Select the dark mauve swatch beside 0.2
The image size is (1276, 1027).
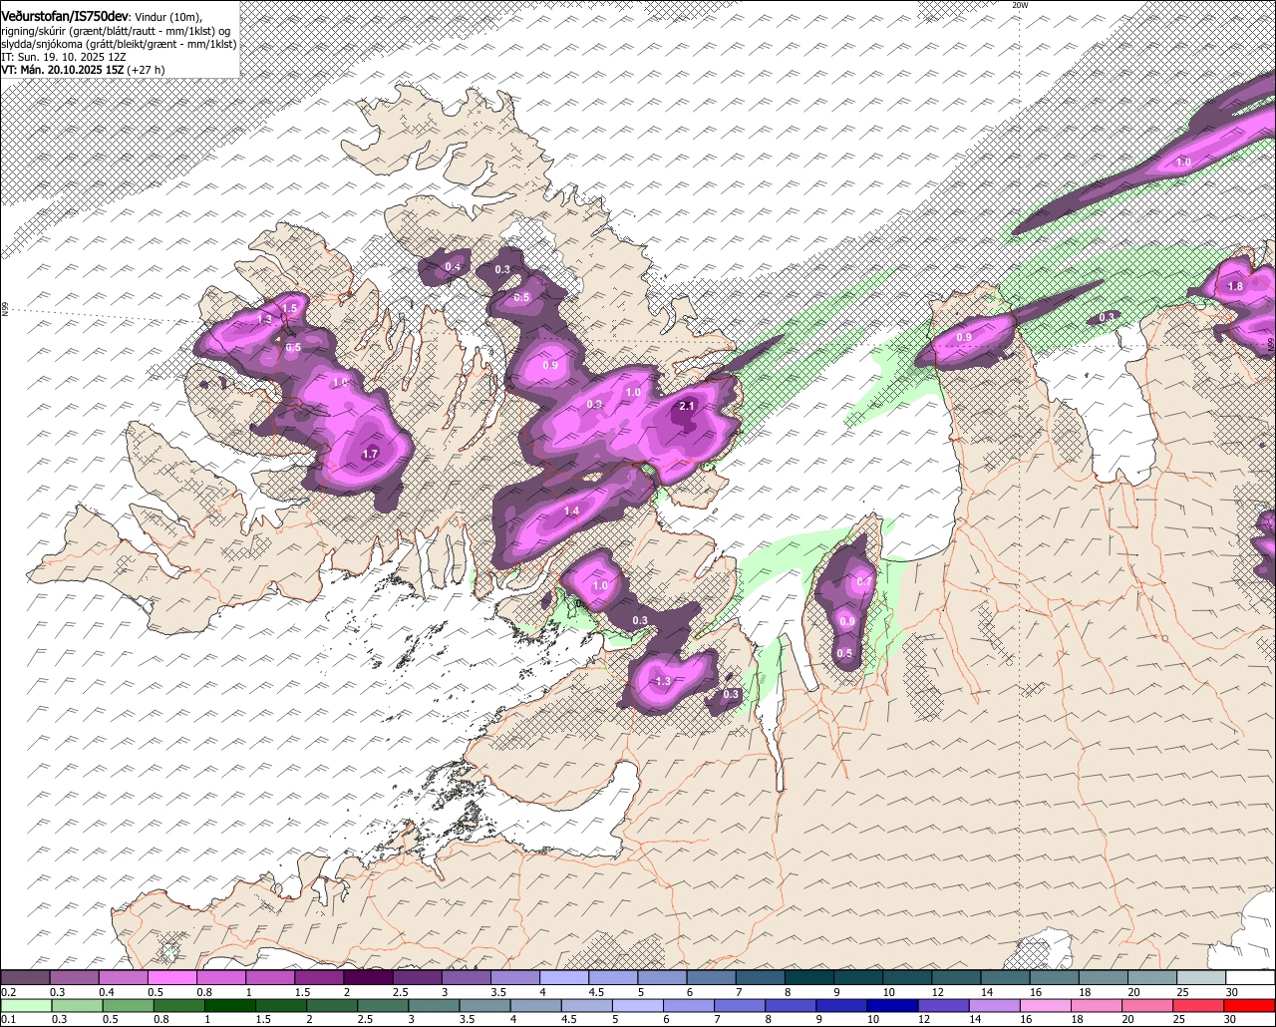click(24, 978)
